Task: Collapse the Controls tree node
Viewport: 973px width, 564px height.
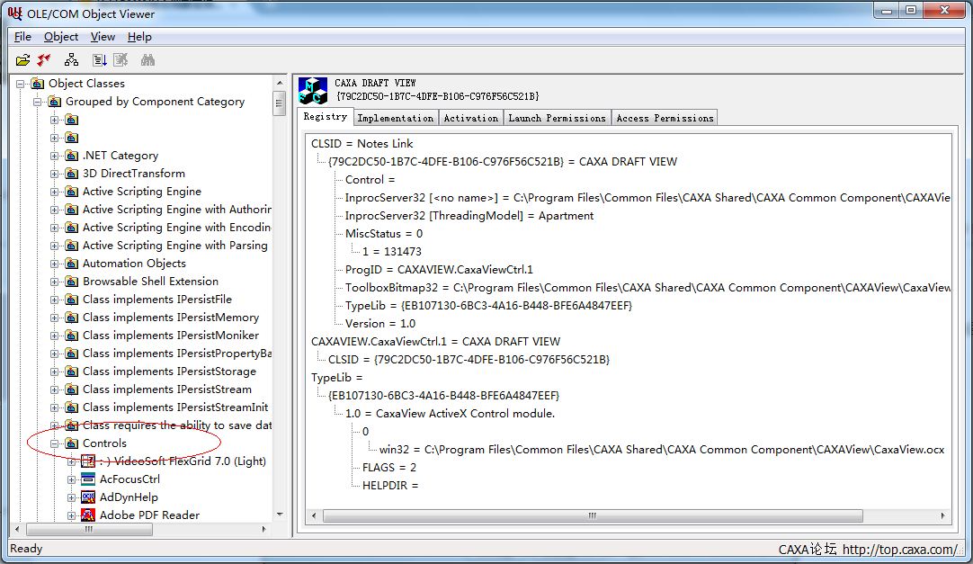Action: (x=55, y=443)
